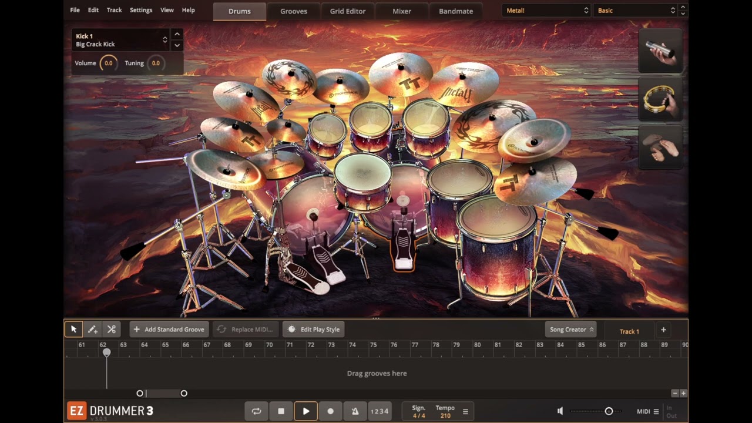Screen dimensions: 752x423
Task: Expand the Song Creator panel
Action: tap(571, 330)
